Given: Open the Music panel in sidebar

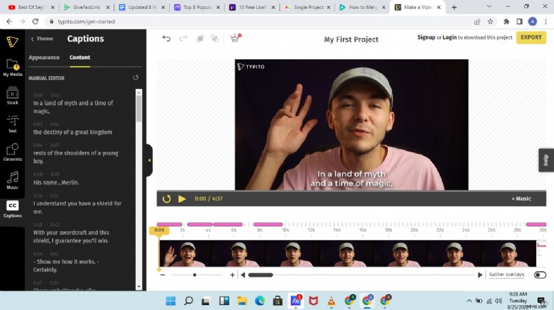Looking at the screenshot, I should click(12, 181).
